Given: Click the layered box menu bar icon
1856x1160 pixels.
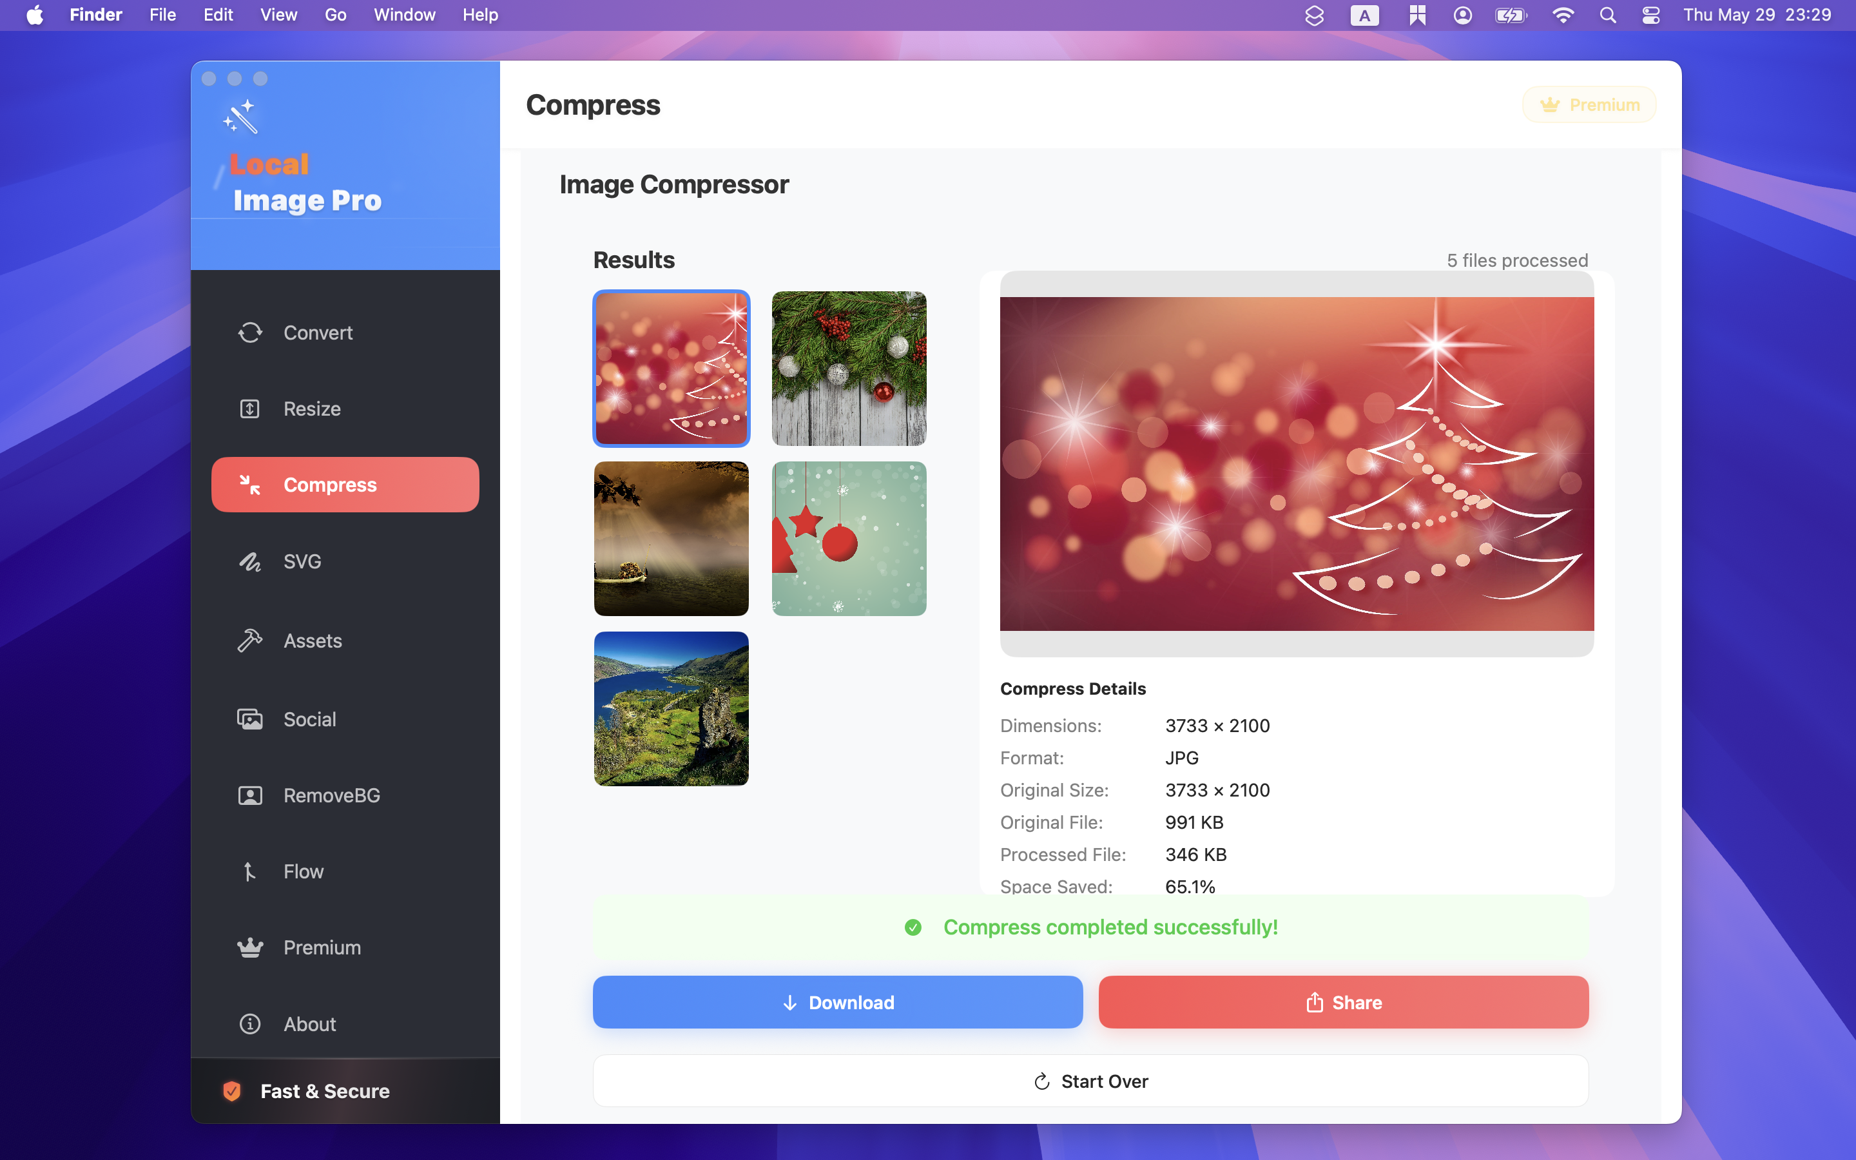Looking at the screenshot, I should [1315, 15].
